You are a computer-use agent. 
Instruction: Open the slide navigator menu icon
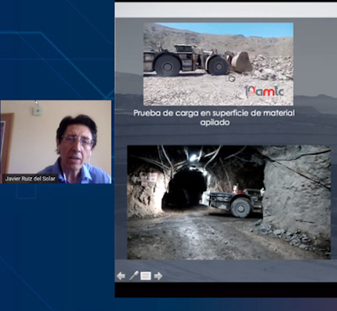click(146, 276)
